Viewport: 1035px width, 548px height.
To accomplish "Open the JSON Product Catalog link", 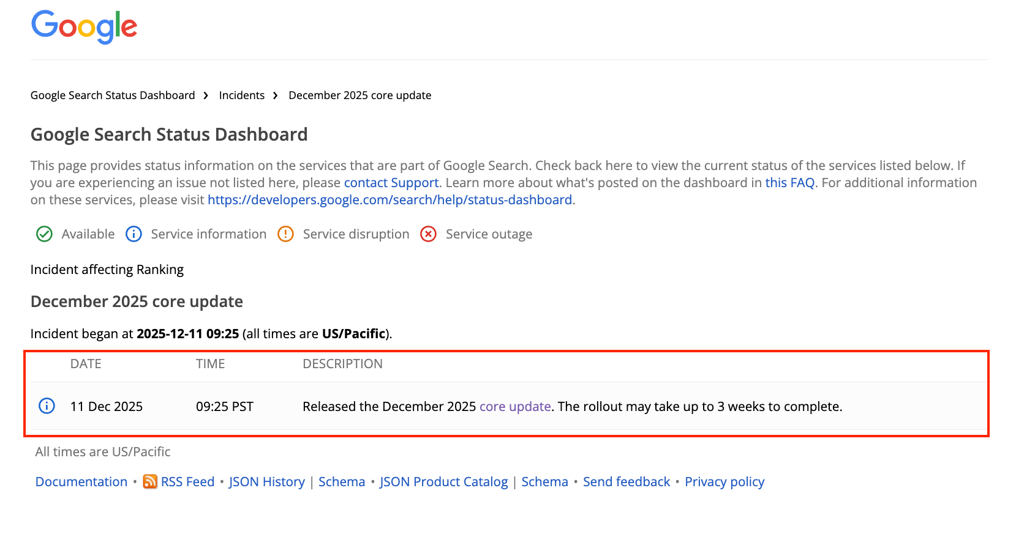I will tap(444, 482).
